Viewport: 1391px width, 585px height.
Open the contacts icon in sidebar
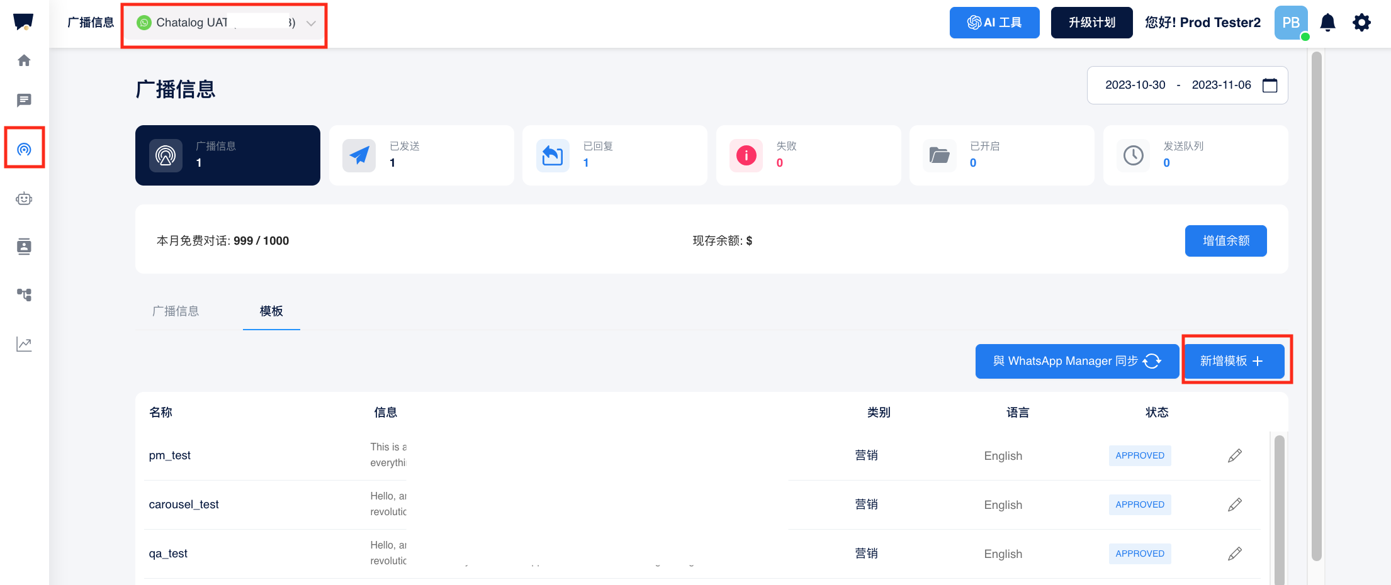(x=24, y=247)
